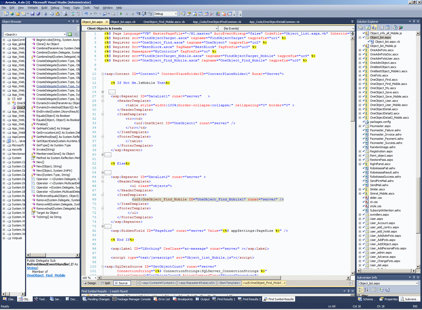The width and height of the screenshot is (422, 310).
Task: Open the (No Events) dropdown
Action: (x=353, y=28)
